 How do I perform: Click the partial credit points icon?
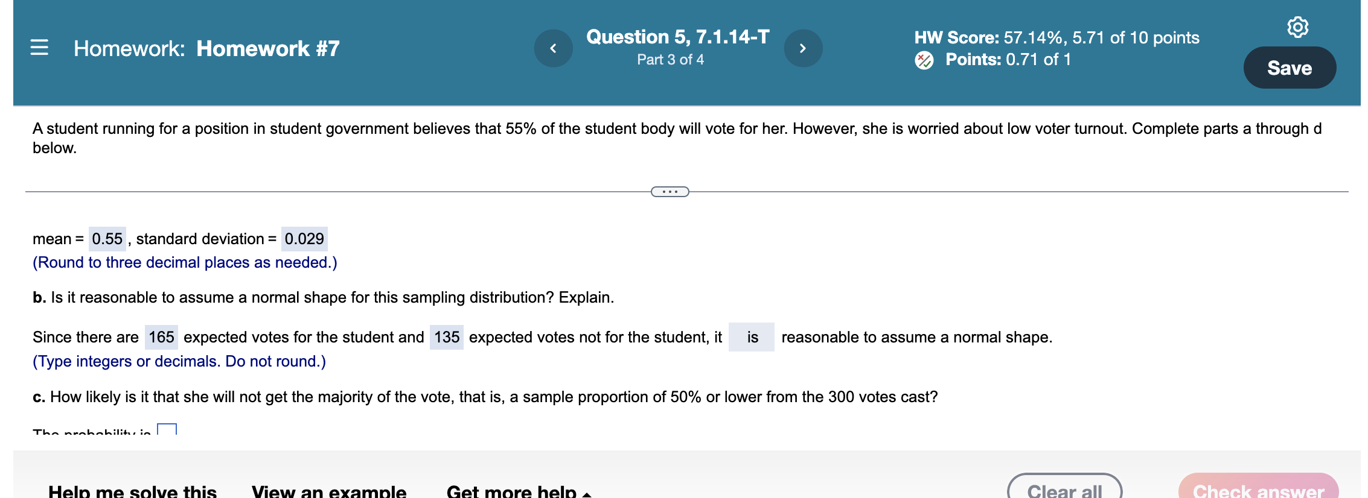coord(924,60)
